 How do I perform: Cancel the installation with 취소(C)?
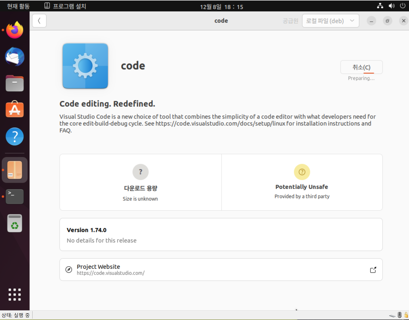(361, 67)
